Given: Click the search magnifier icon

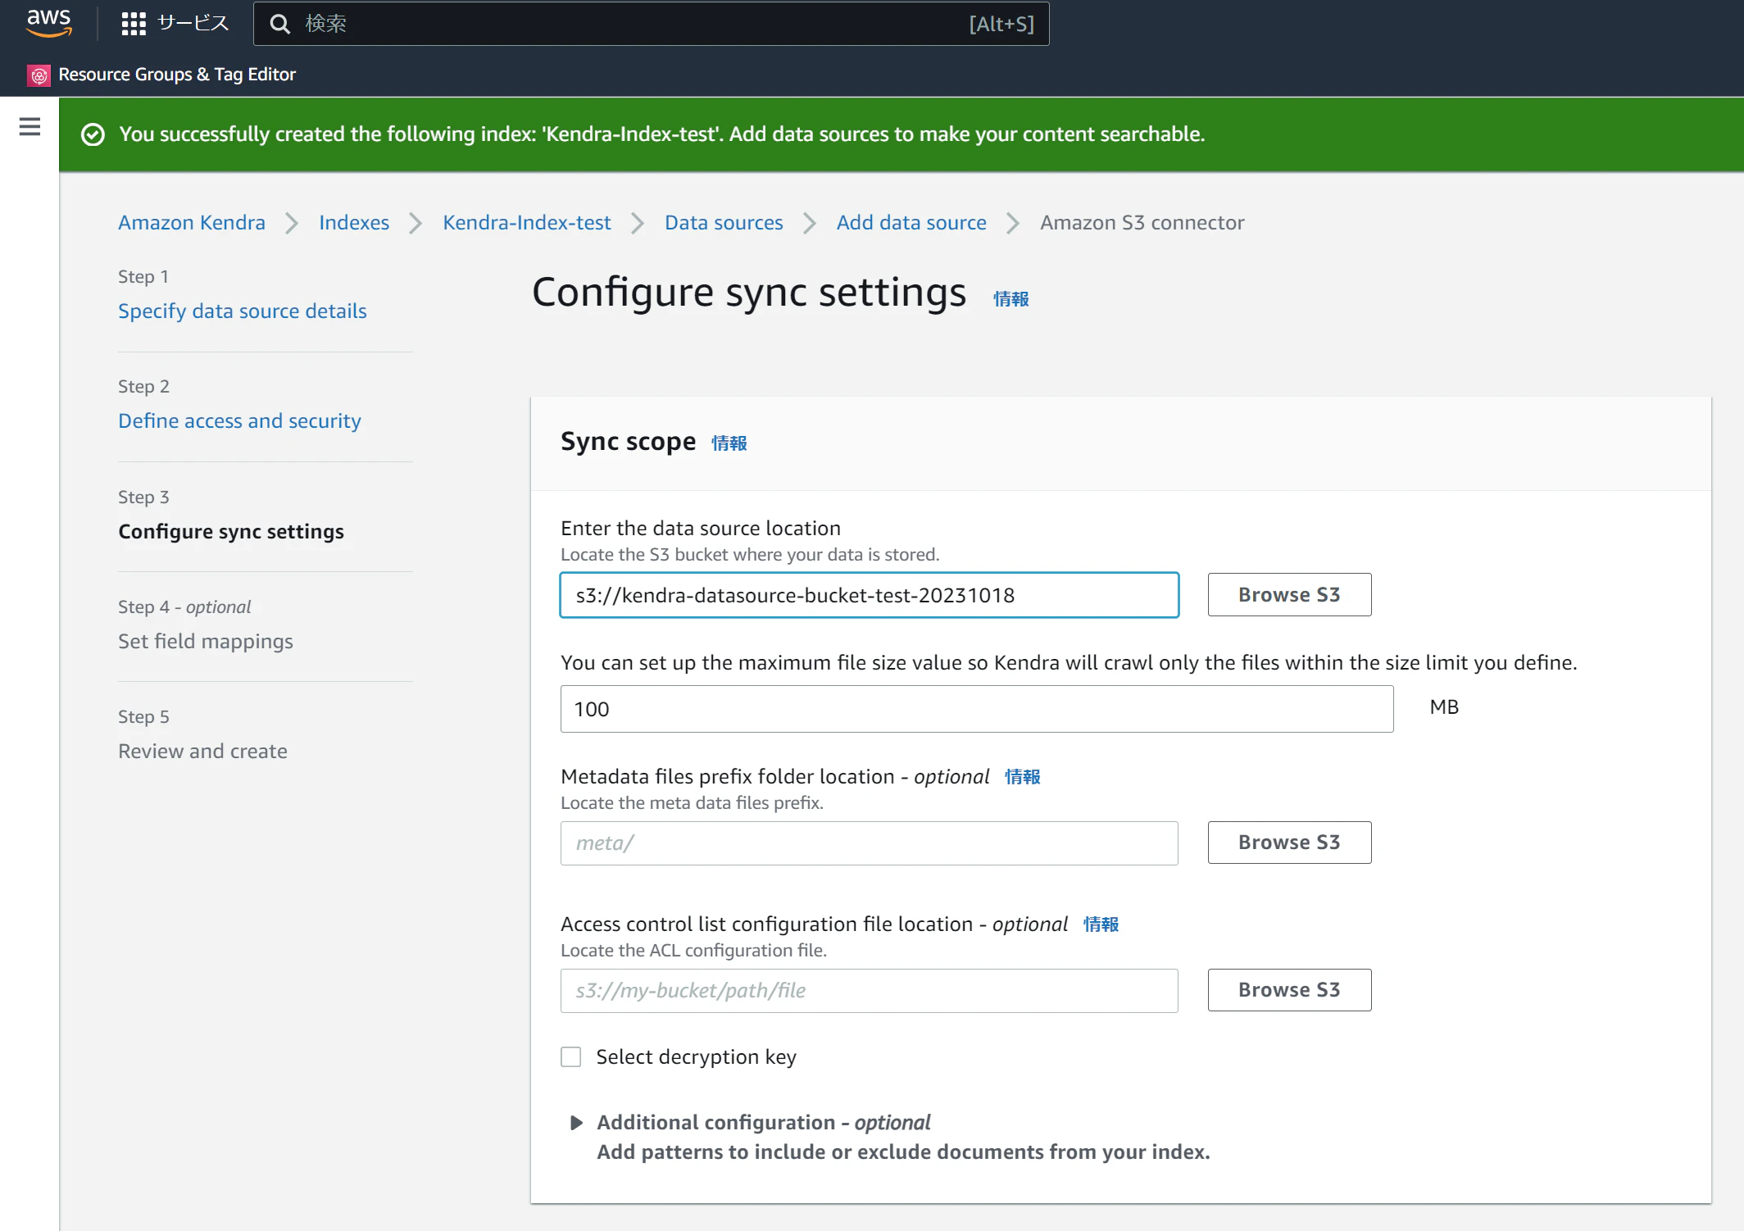Looking at the screenshot, I should coord(280,24).
